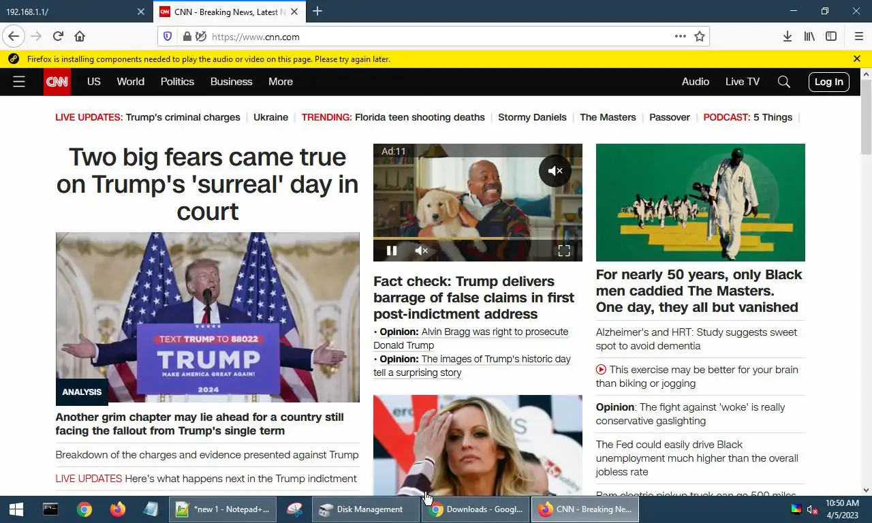Open Trump's criminal charges live updates
Screen dimensions: 872x523
tap(183, 117)
